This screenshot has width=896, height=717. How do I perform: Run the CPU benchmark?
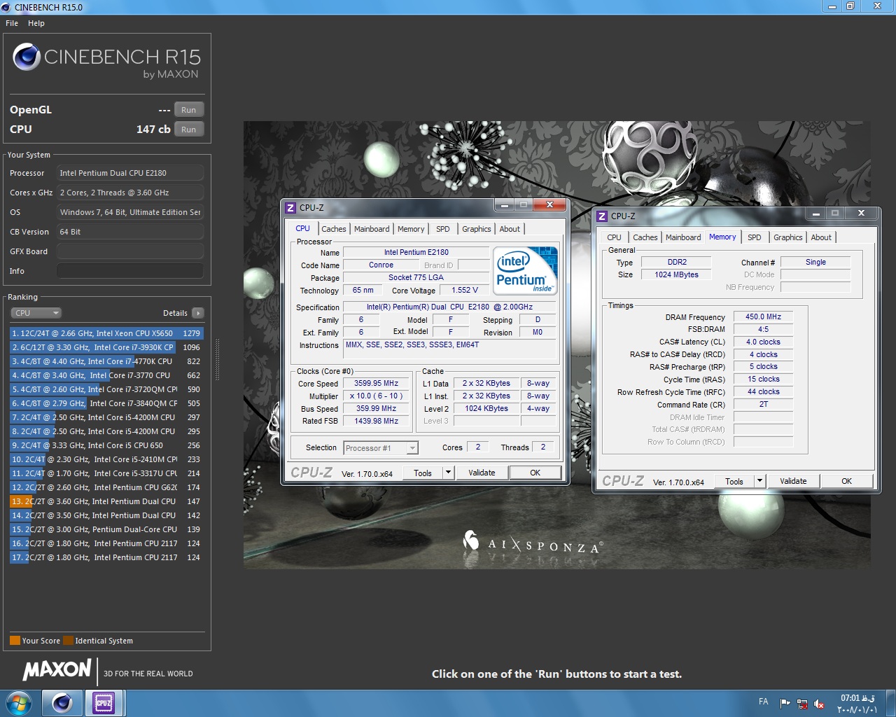(x=189, y=130)
